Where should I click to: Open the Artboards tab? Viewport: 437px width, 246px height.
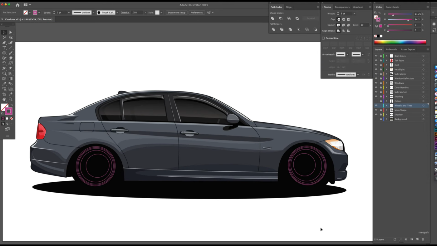391,49
